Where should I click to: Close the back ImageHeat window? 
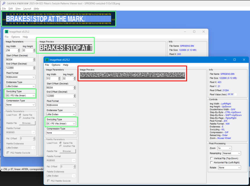click(x=203, y=31)
